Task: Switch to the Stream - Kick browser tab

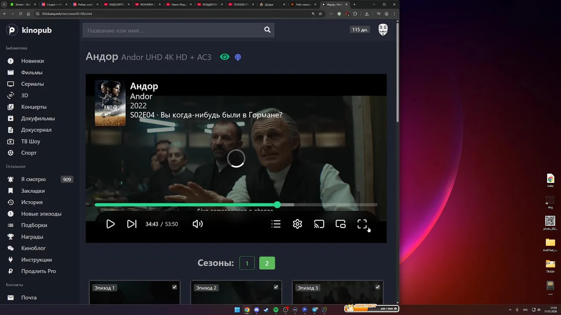Action: [x=22, y=4]
